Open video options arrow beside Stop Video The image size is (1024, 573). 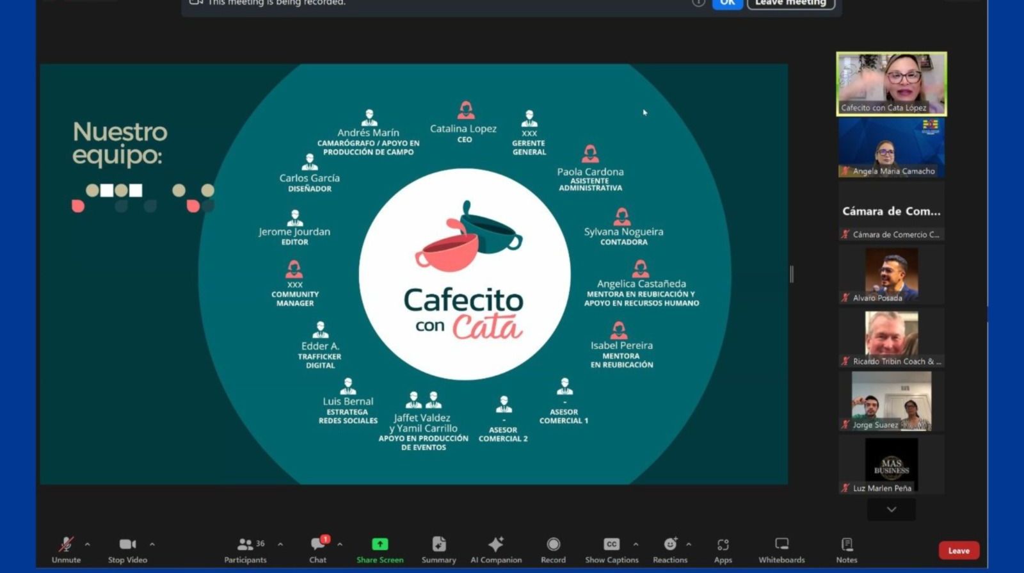152,544
